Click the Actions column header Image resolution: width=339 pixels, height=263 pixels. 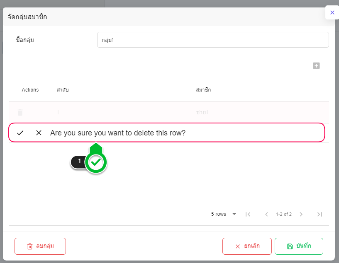pyautogui.click(x=30, y=90)
